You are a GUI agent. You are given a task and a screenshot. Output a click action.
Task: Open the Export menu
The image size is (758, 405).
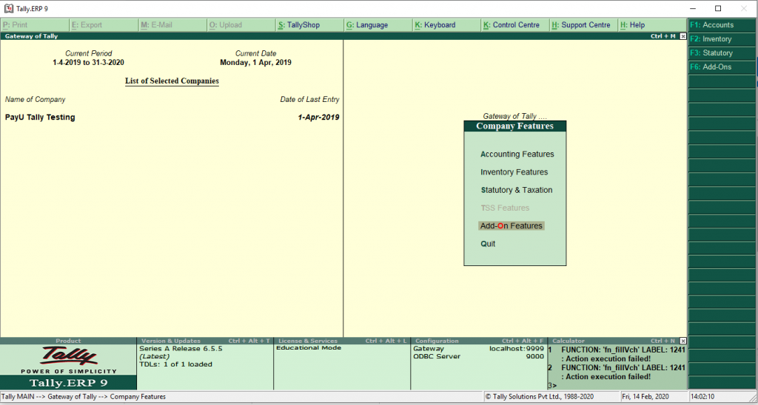104,25
